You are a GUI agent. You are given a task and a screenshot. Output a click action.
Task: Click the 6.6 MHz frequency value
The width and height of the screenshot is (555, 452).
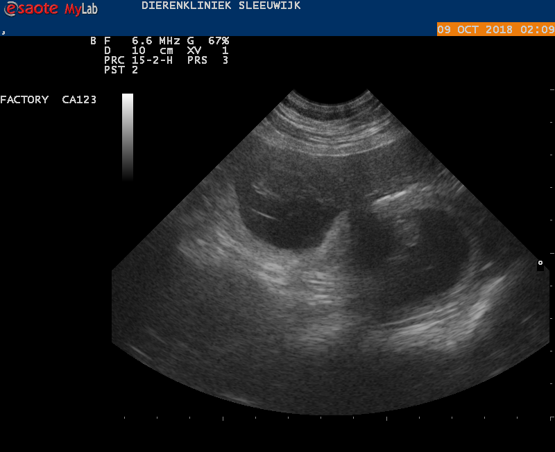(x=155, y=41)
